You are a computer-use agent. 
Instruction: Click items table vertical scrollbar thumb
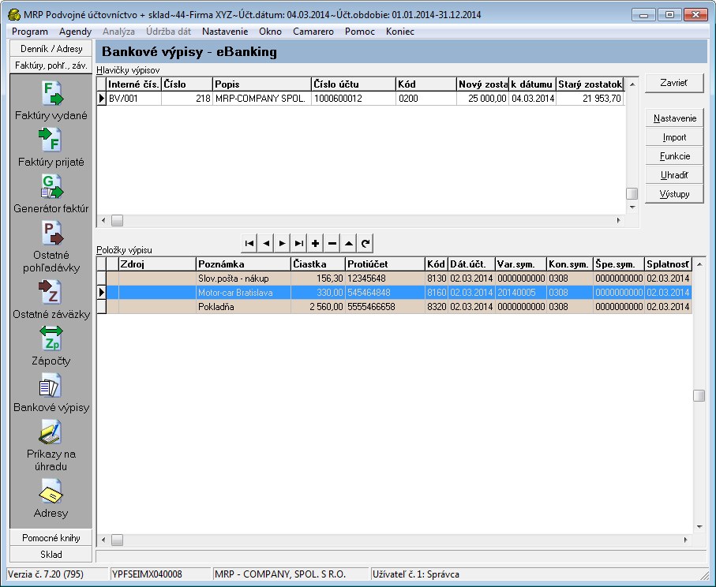[x=699, y=396]
